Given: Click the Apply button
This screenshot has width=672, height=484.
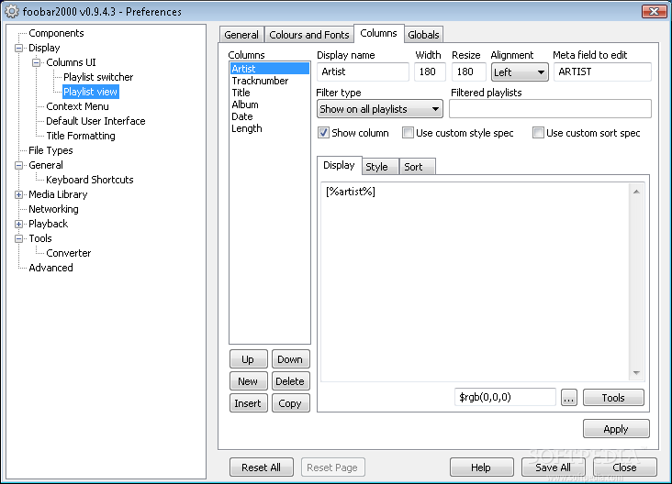Looking at the screenshot, I should coord(616,429).
